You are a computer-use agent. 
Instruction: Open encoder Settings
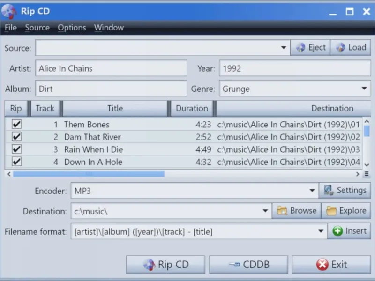tap(345, 191)
